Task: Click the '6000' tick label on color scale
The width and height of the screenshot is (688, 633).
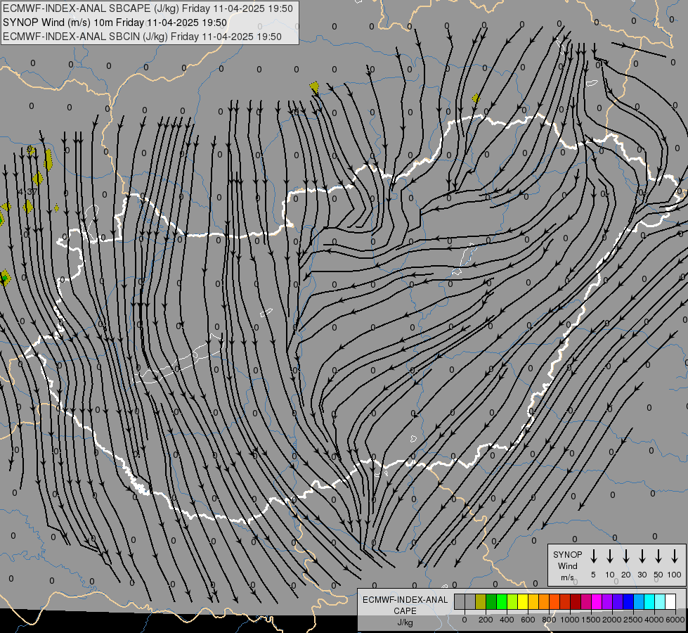Action: pyautogui.click(x=675, y=620)
